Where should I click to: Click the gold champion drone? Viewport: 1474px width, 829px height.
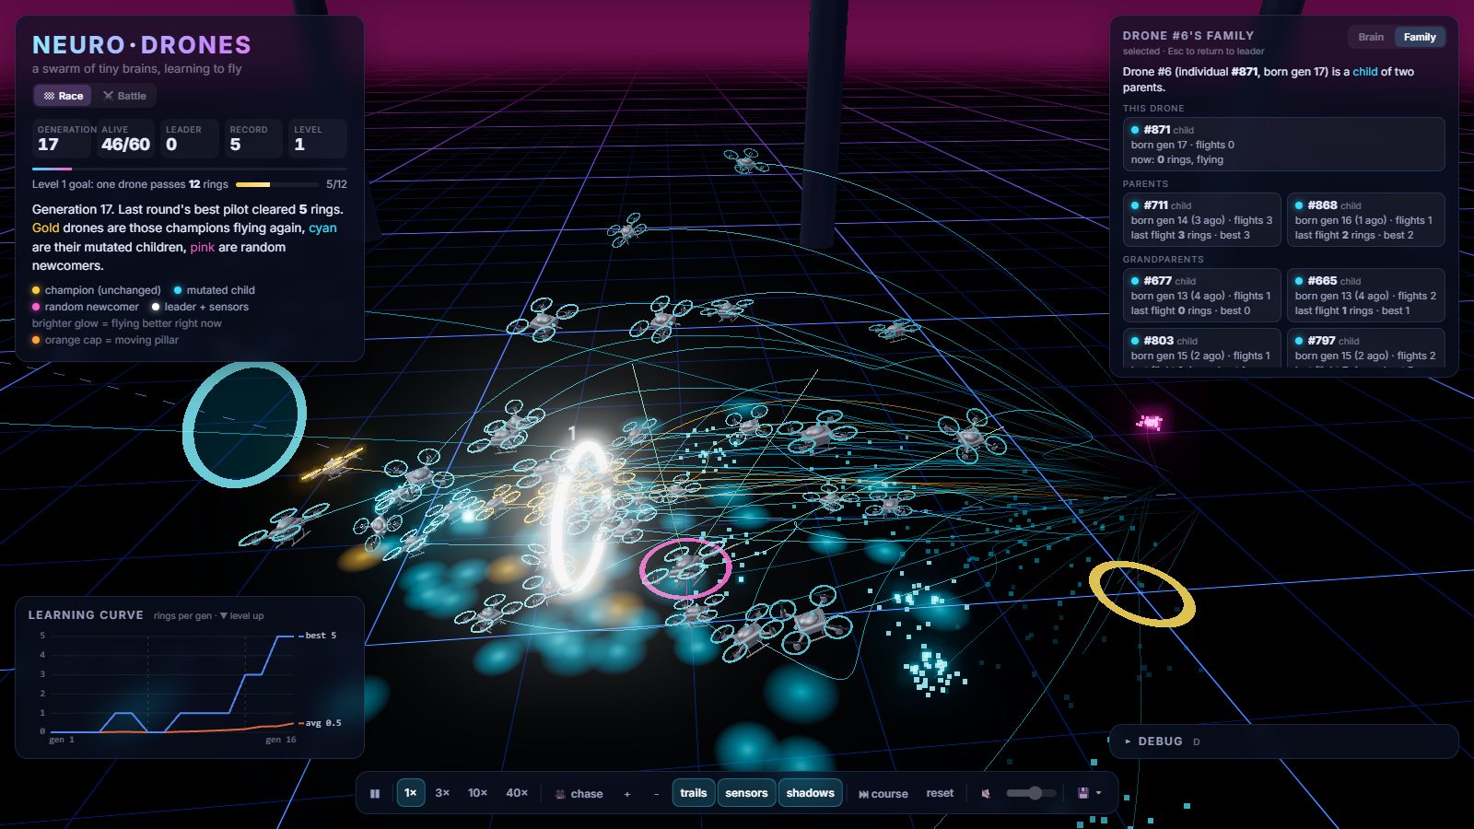(x=332, y=465)
